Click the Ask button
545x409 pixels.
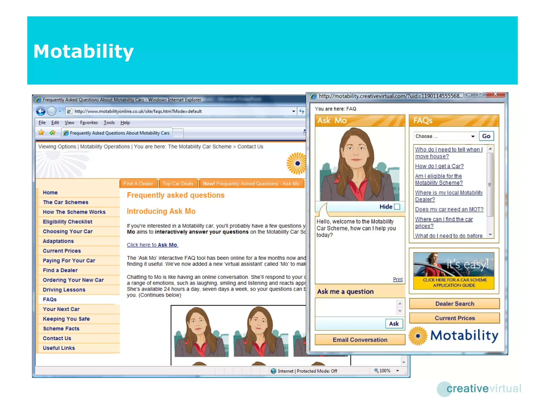[394, 324]
